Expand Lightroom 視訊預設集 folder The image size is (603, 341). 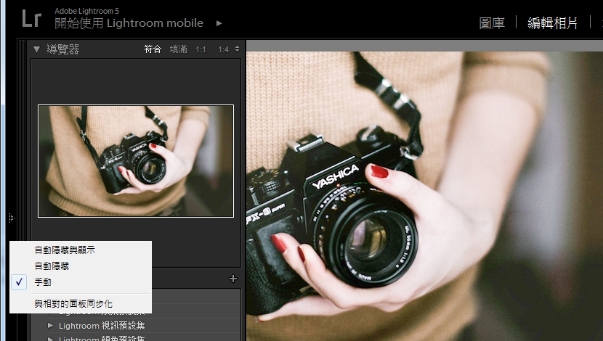50,325
